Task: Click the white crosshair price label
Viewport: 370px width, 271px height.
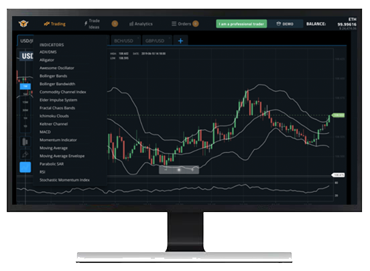Action: click(x=338, y=175)
